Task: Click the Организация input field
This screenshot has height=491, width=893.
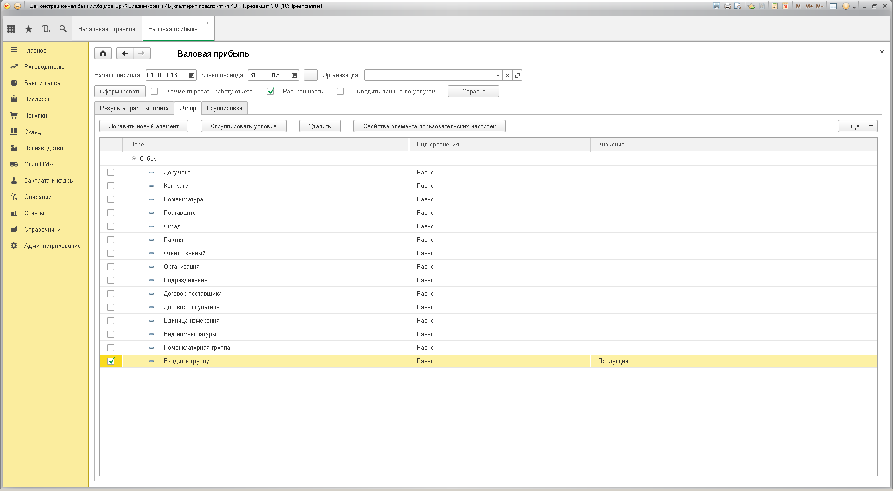Action: (428, 75)
